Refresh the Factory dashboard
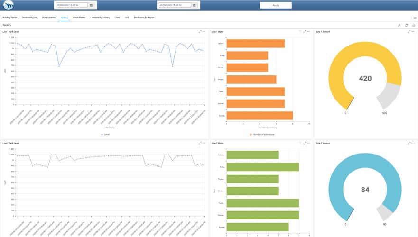Viewport: 418px width, 237px height. point(406,25)
